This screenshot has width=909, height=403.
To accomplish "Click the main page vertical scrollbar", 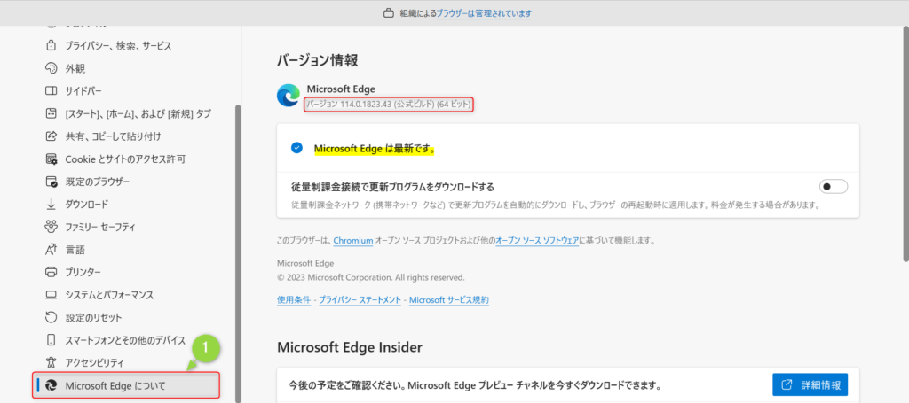I will coord(905,143).
